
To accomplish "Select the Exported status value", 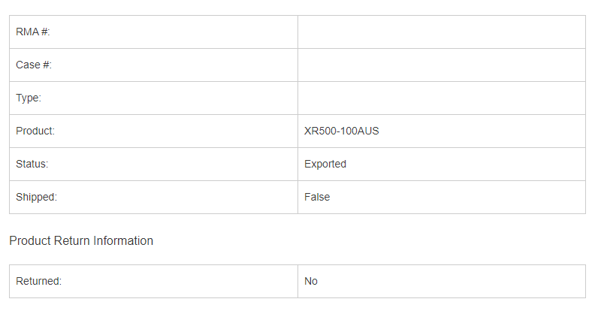I will coord(325,164).
